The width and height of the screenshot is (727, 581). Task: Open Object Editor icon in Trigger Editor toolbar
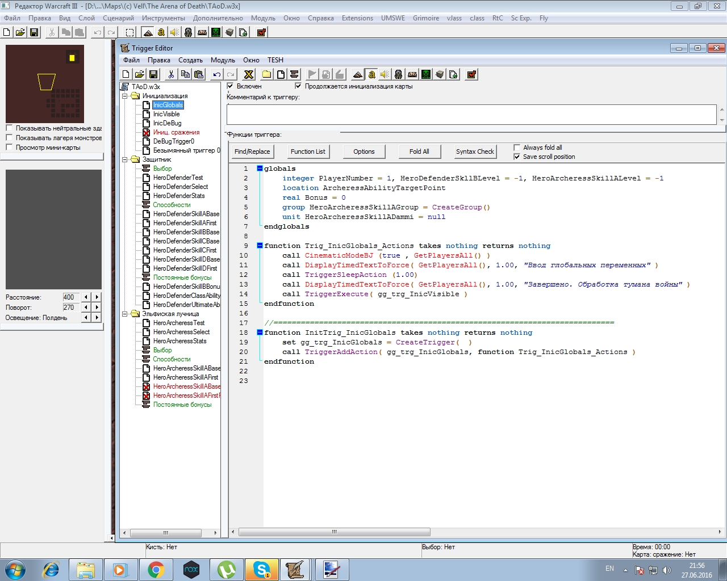[x=399, y=74]
